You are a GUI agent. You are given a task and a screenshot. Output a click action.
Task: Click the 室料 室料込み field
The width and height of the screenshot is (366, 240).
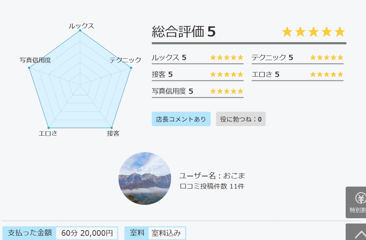coord(155,233)
